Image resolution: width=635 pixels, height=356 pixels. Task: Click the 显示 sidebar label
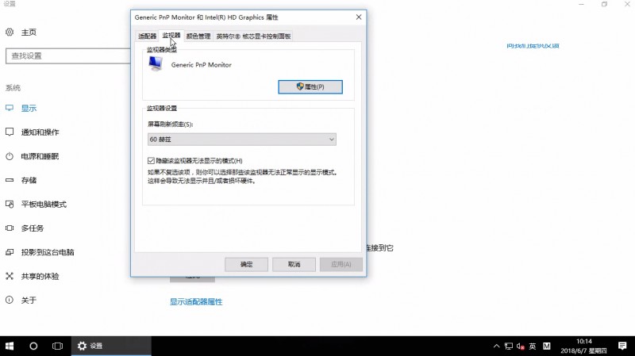(x=29, y=108)
